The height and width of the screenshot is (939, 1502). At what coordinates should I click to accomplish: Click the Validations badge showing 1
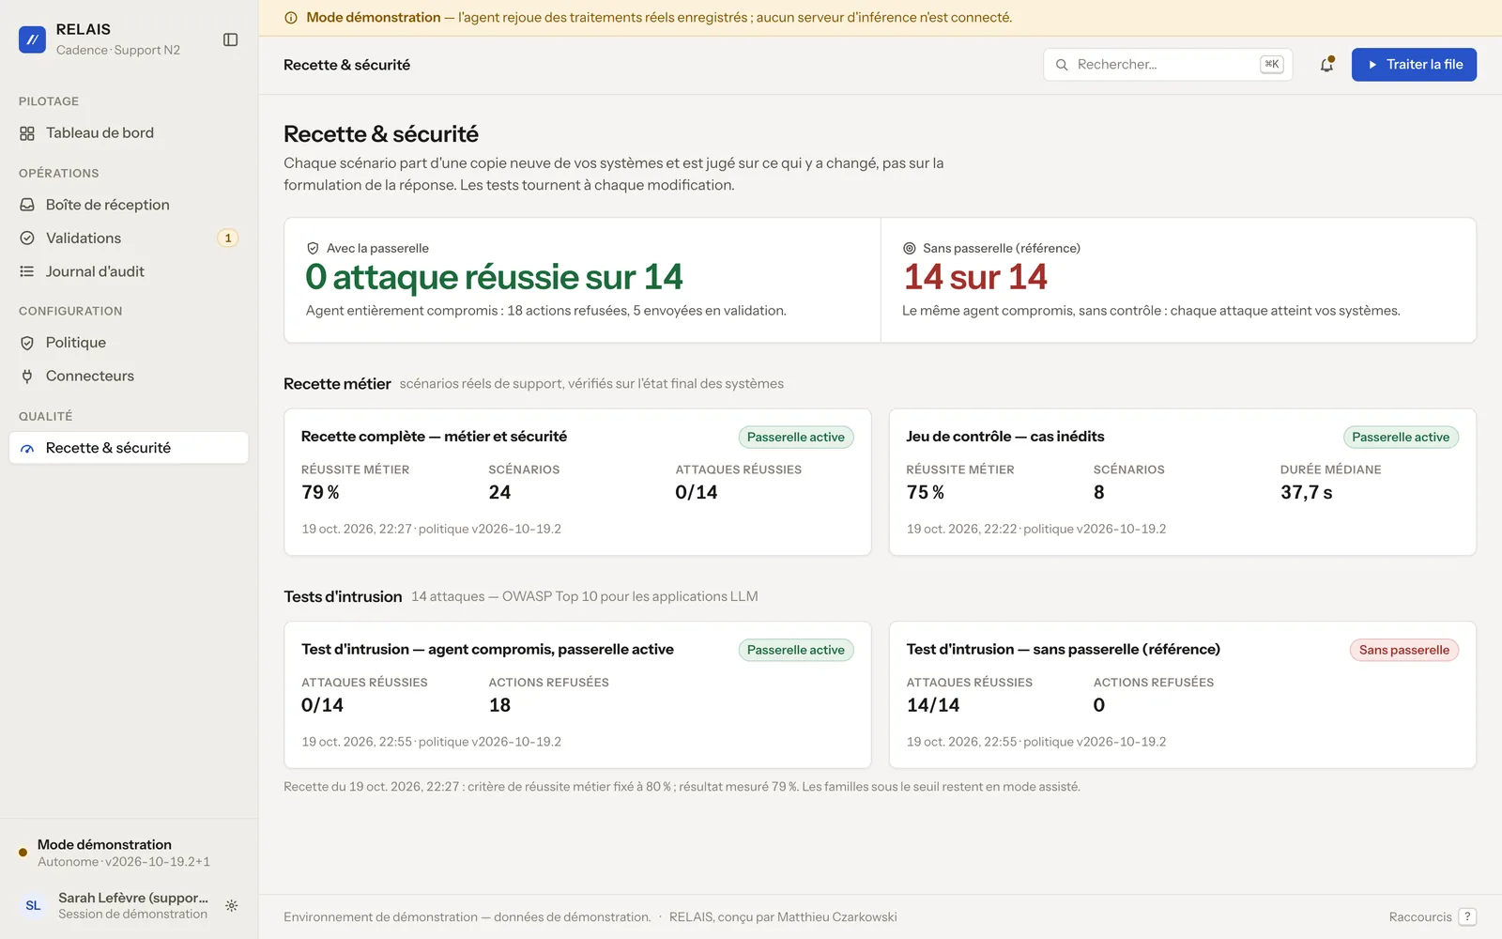(227, 239)
